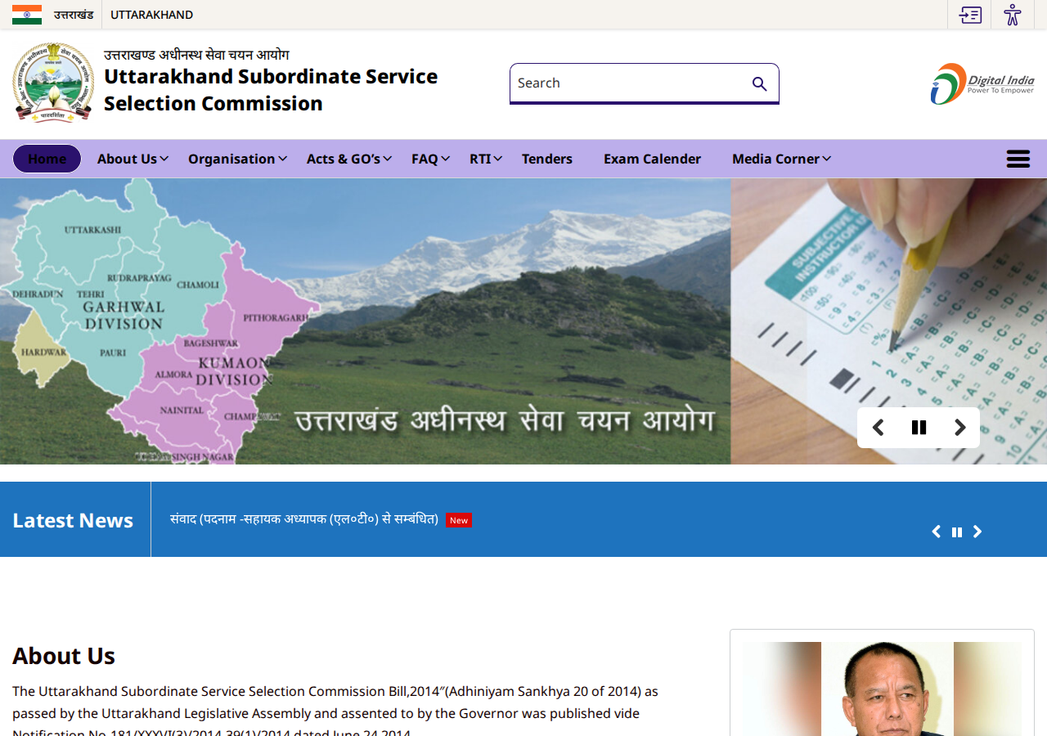Show previous banner slide

pos(878,428)
